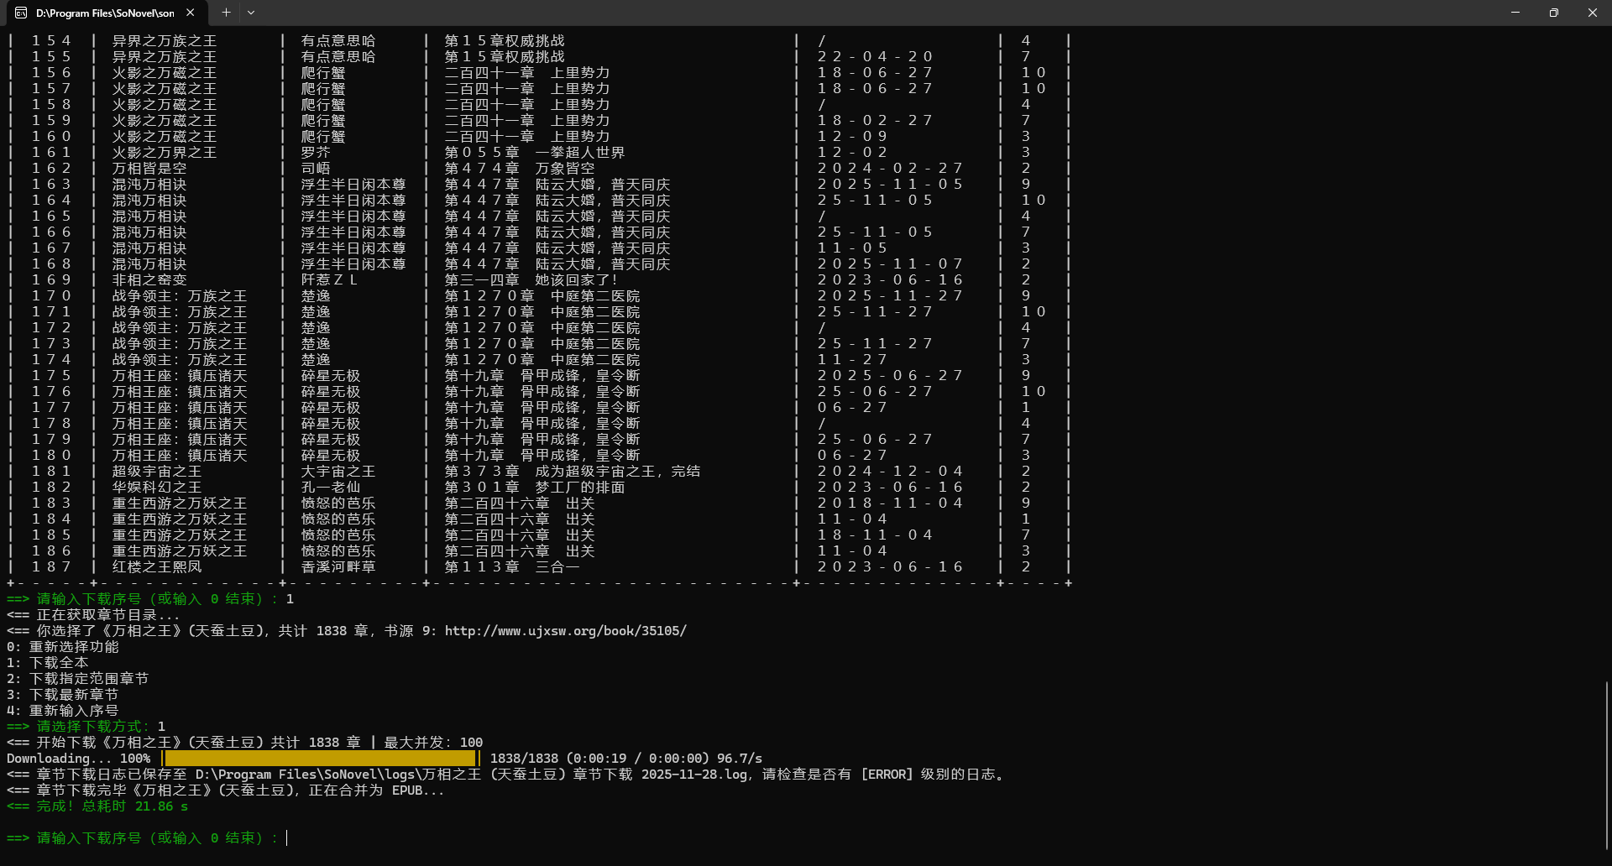The image size is (1612, 866).
Task: Close the SoNovel terminal tab
Action: pyautogui.click(x=191, y=13)
